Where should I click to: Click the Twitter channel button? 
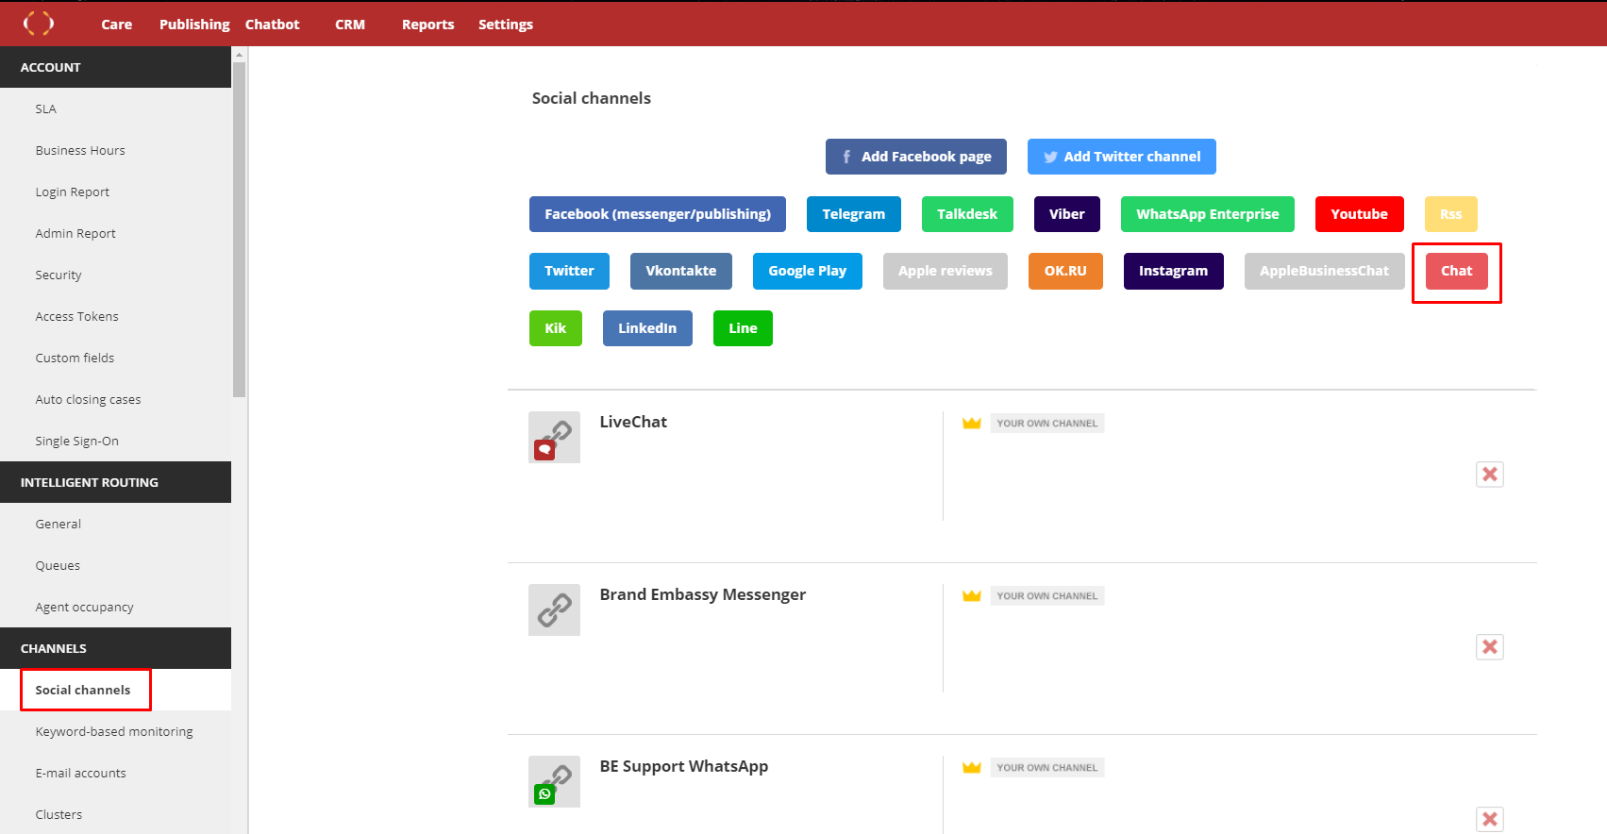(569, 271)
